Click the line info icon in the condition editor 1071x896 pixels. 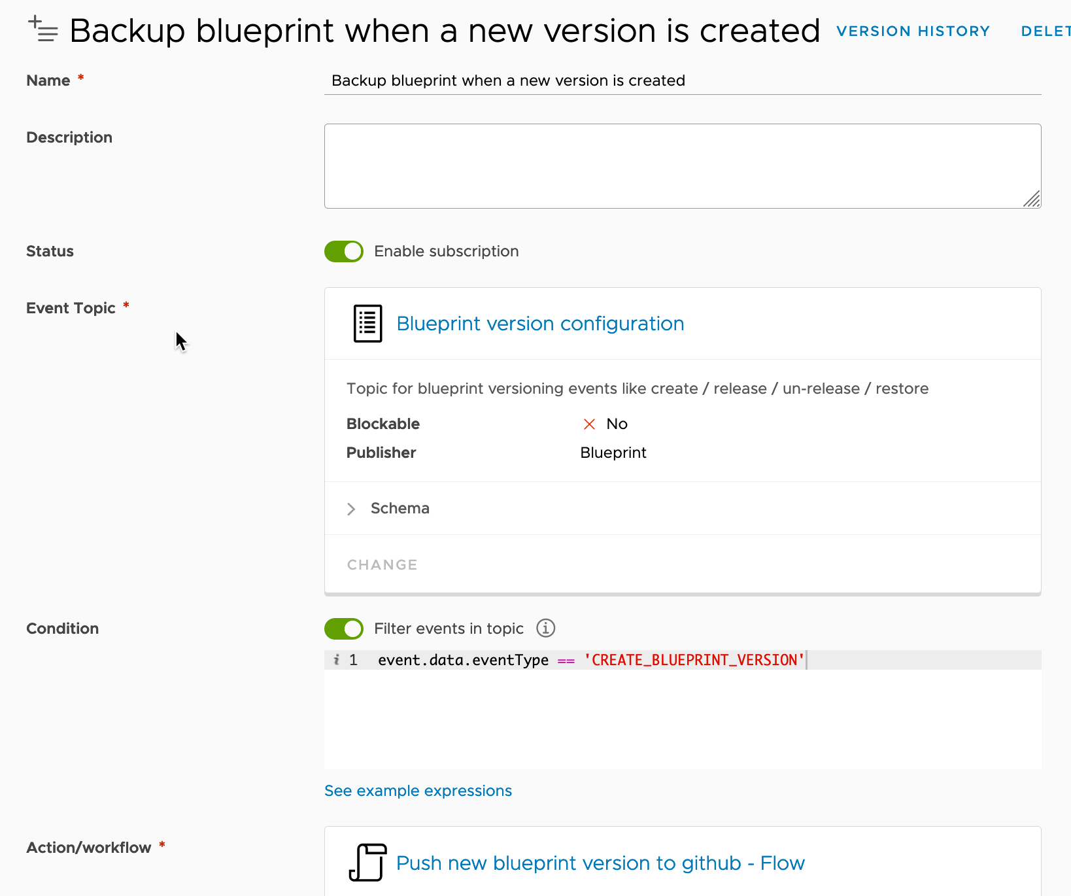tap(337, 660)
